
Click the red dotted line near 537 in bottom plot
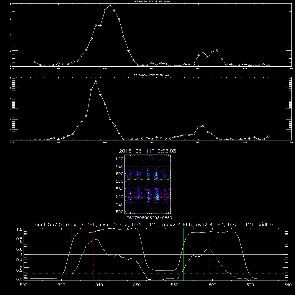(94, 254)
